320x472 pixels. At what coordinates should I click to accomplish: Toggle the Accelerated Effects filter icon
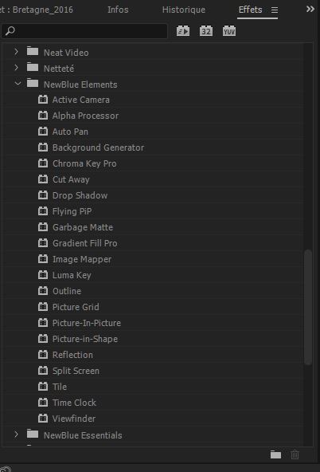[183, 31]
